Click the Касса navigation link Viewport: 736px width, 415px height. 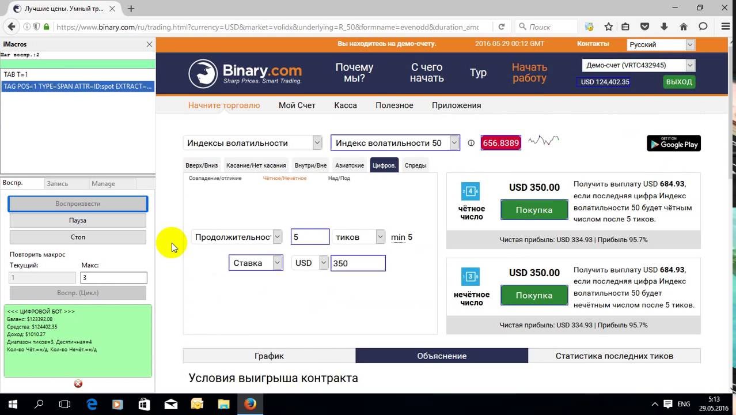[x=346, y=105]
